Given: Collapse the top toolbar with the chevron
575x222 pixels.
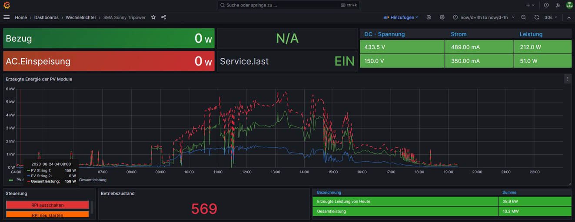Looking at the screenshot, I should pos(569,17).
